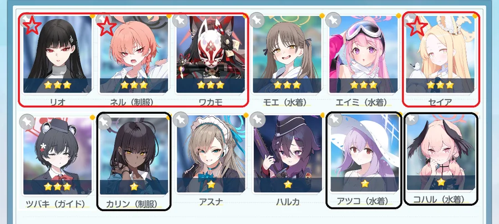Click the red star on ネル（制服）'s card
The width and height of the screenshot is (499, 224).
[x=107, y=27]
